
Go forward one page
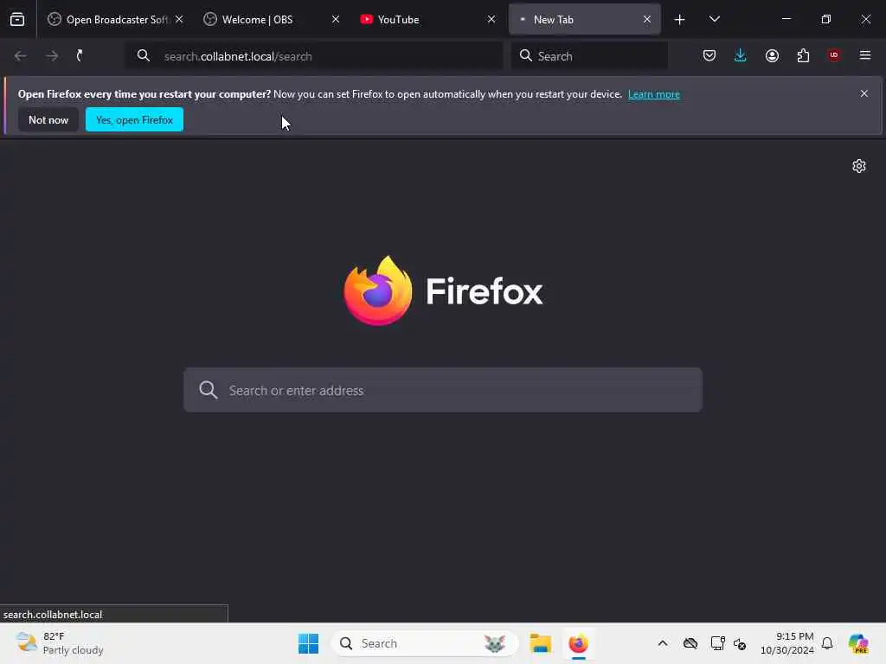pos(52,56)
